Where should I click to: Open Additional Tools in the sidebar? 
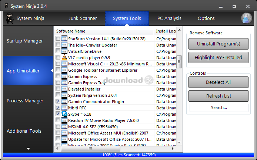[x=28, y=131]
